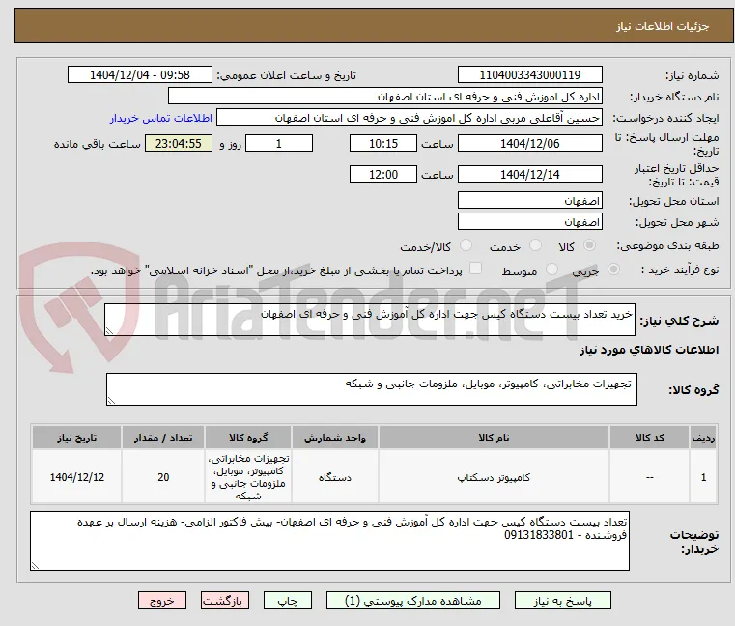
Task: Click the گروه کالا text area
Action: (371, 389)
